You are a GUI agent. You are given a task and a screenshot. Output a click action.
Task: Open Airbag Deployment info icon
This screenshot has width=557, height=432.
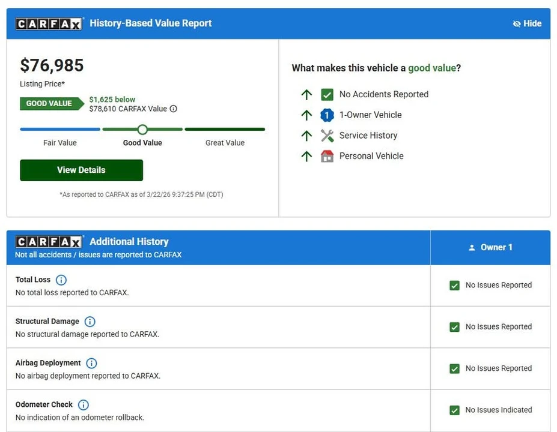[x=92, y=364]
